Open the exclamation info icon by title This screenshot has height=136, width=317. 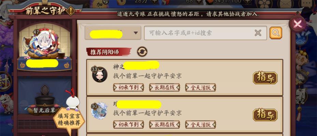click(71, 11)
